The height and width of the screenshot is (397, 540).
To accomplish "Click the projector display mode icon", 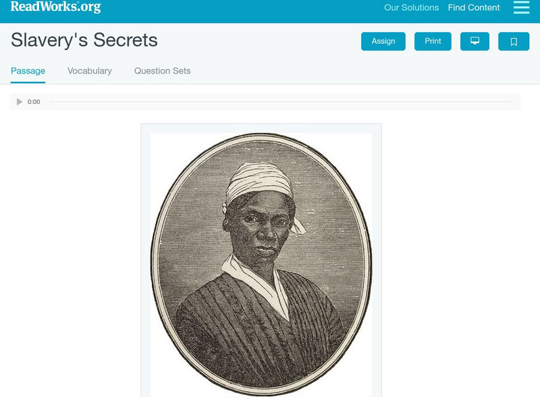I will [x=475, y=41].
